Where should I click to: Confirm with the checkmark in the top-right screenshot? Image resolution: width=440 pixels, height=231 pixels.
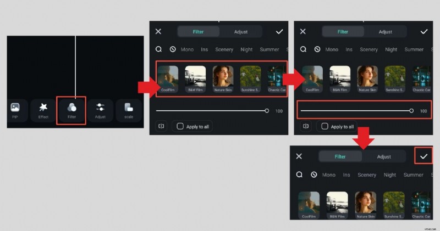(x=424, y=32)
